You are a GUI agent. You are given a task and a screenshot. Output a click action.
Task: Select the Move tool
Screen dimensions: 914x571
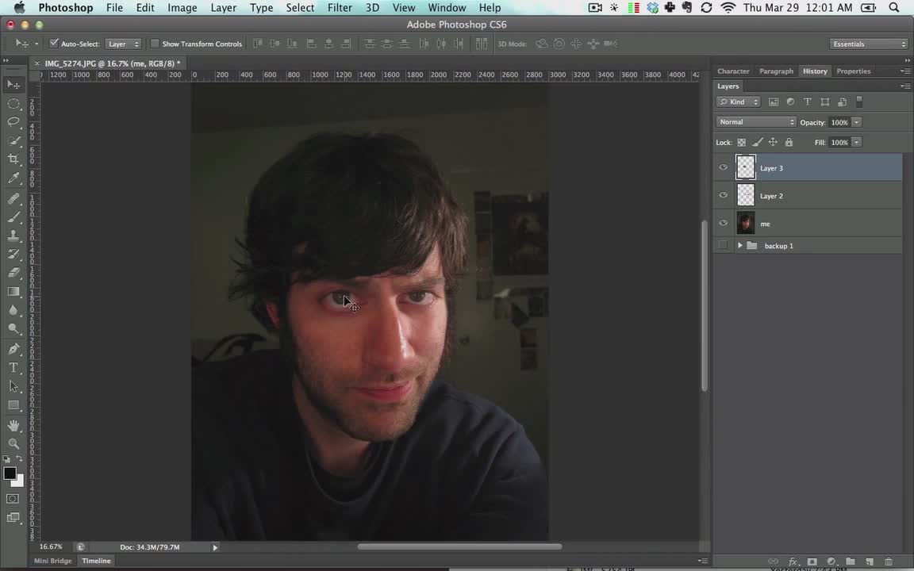tap(13, 85)
